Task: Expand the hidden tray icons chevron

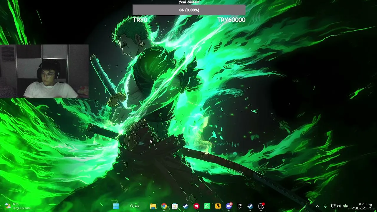Action: pos(318,206)
